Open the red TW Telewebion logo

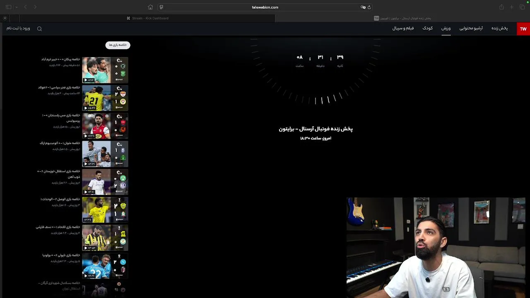523,29
